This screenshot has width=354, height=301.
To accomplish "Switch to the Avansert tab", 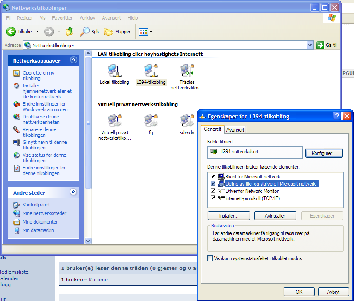I will click(235, 130).
